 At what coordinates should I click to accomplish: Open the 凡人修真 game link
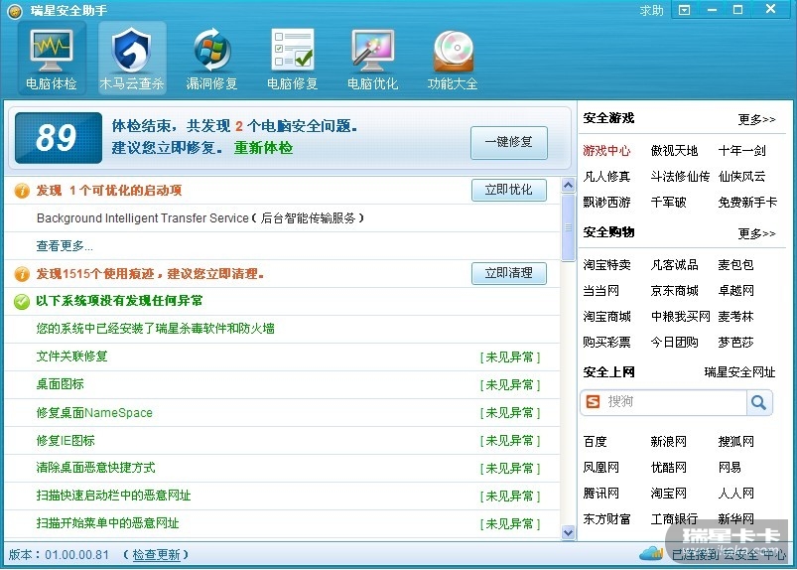click(x=606, y=177)
